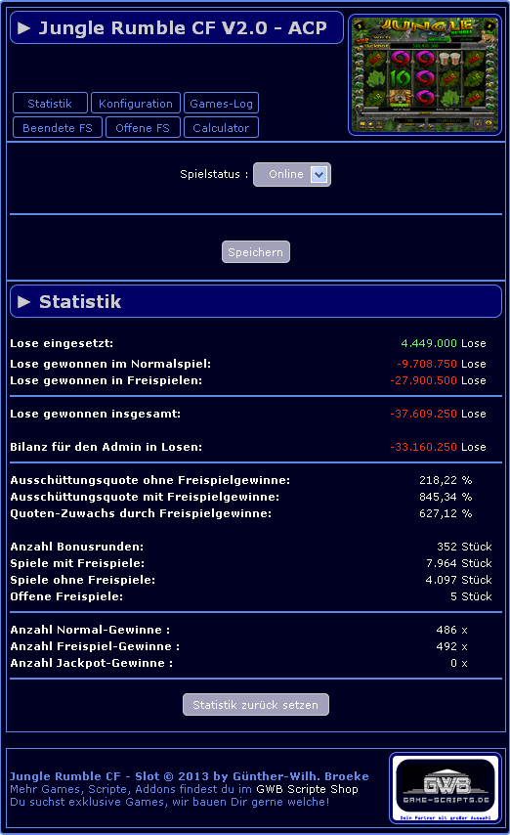Image resolution: width=510 pixels, height=835 pixels.
Task: Reset stats with Statistik zurück setzen
Action: (256, 705)
